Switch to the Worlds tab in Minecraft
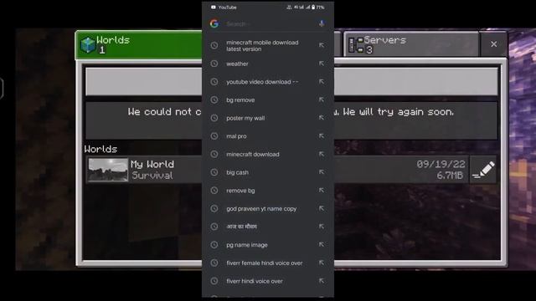Image resolution: width=536 pixels, height=301 pixels. pyautogui.click(x=139, y=44)
